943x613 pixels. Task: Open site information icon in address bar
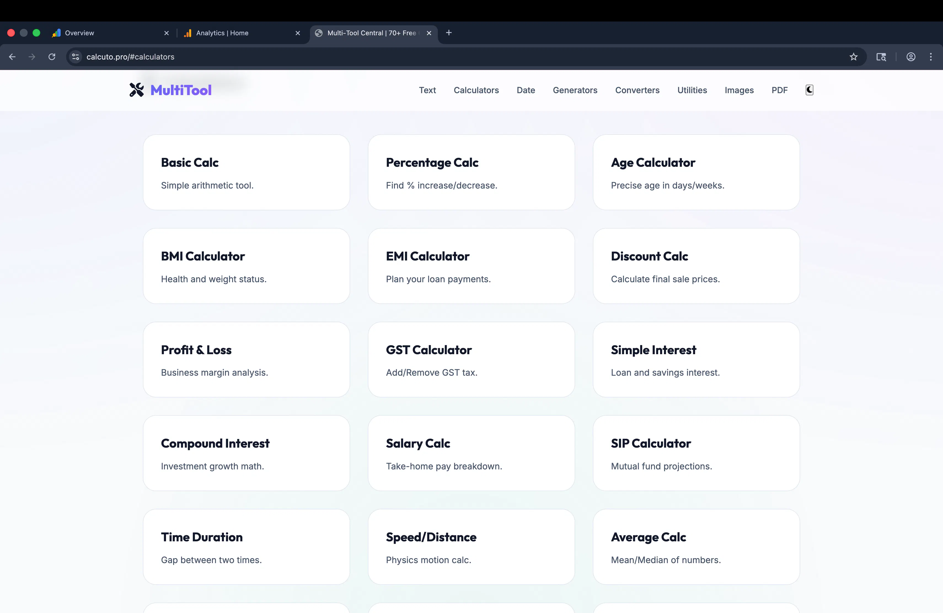pyautogui.click(x=76, y=57)
